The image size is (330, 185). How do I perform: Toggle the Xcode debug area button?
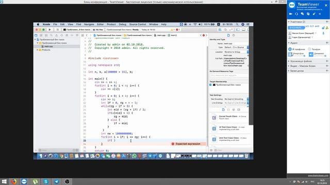(x=243, y=30)
